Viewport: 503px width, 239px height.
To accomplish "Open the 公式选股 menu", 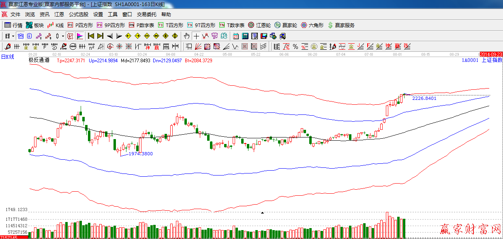I will (x=78, y=15).
